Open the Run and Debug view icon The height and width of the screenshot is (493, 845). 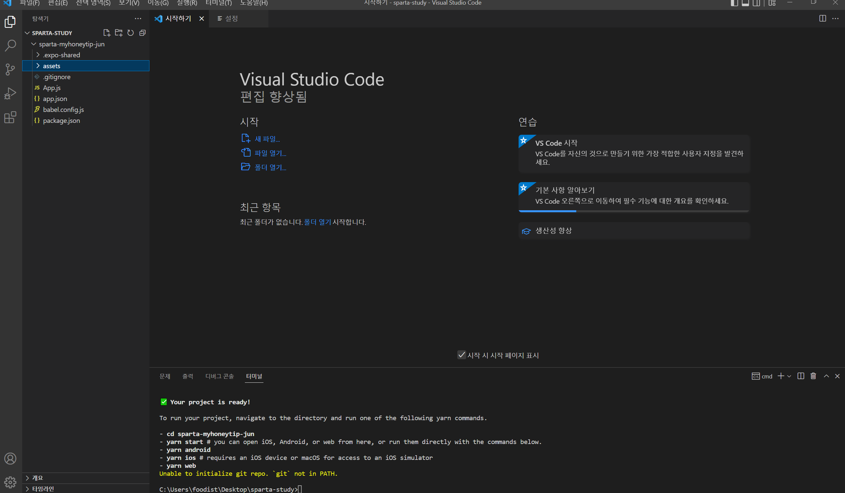point(10,93)
